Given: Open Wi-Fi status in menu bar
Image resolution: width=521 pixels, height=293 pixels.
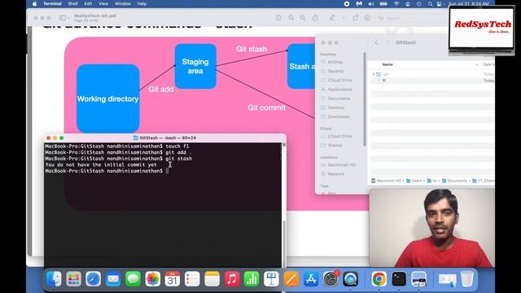Looking at the screenshot, I should click(396, 4).
